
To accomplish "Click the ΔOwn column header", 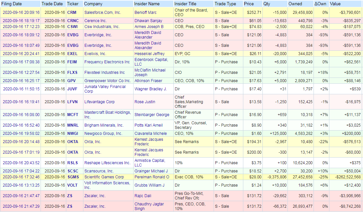I will tap(320, 4).
